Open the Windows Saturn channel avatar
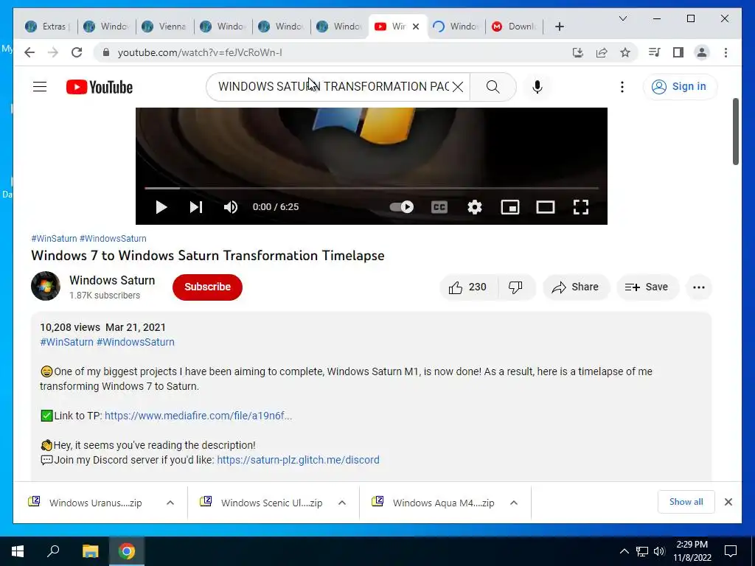The height and width of the screenshot is (566, 755). (46, 286)
